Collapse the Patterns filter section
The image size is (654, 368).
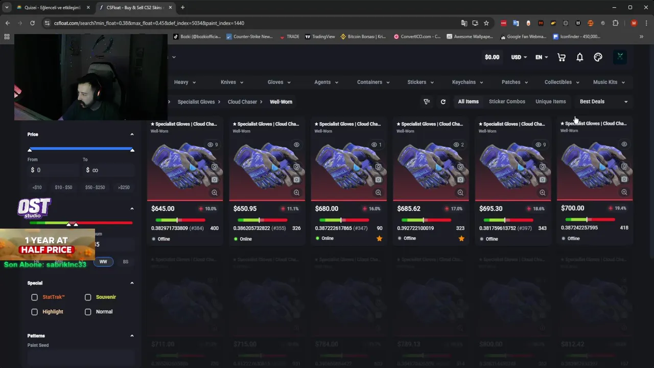tap(132, 336)
